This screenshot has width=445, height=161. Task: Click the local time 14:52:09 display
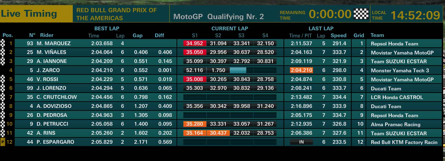pos(415,15)
